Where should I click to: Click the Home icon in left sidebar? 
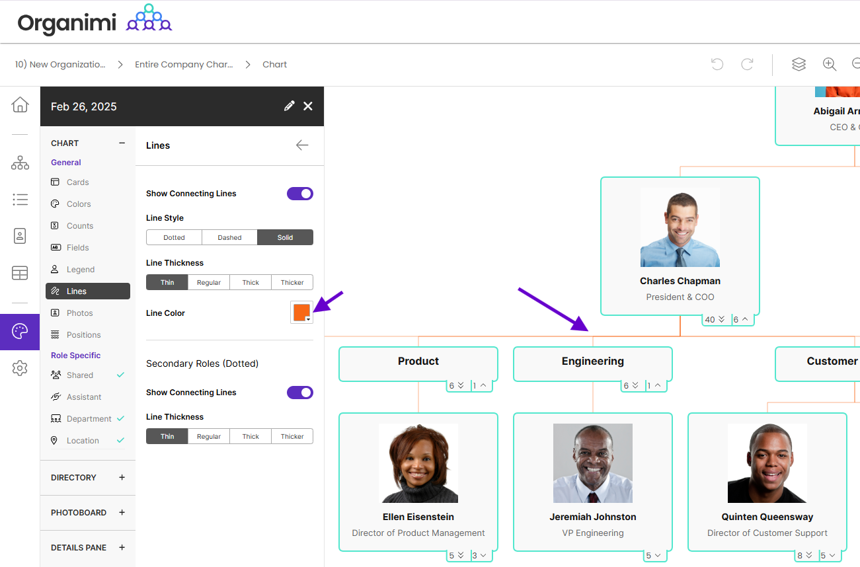[20, 104]
